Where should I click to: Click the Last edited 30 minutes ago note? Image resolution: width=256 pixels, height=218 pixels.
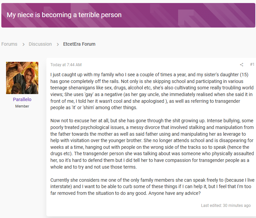(226, 206)
